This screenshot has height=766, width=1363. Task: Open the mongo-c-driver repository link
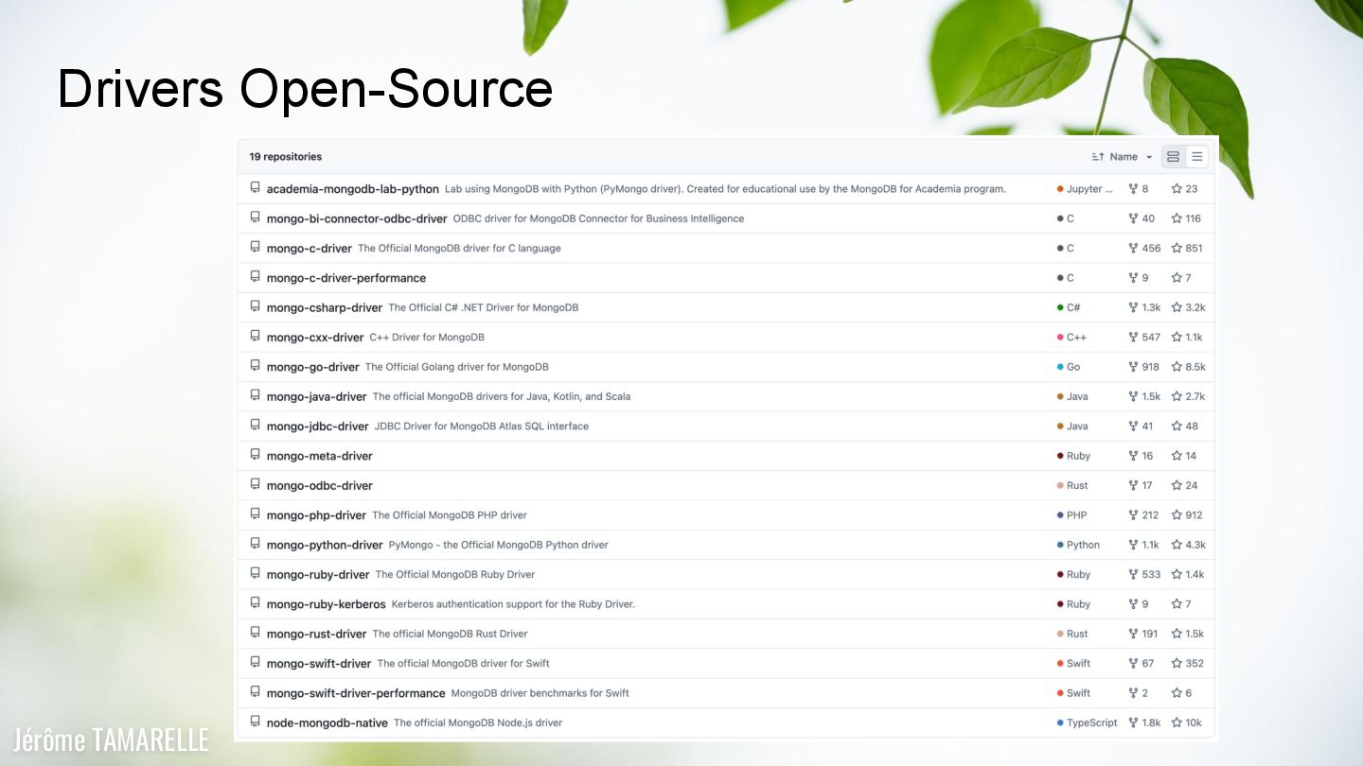pos(310,249)
